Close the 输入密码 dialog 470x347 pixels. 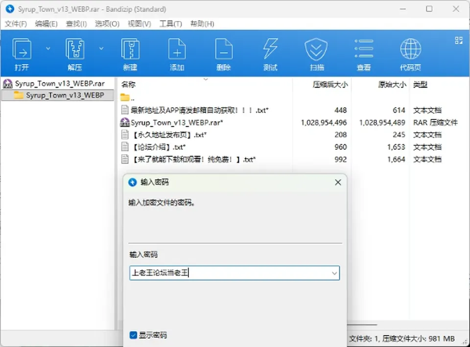pos(338,183)
